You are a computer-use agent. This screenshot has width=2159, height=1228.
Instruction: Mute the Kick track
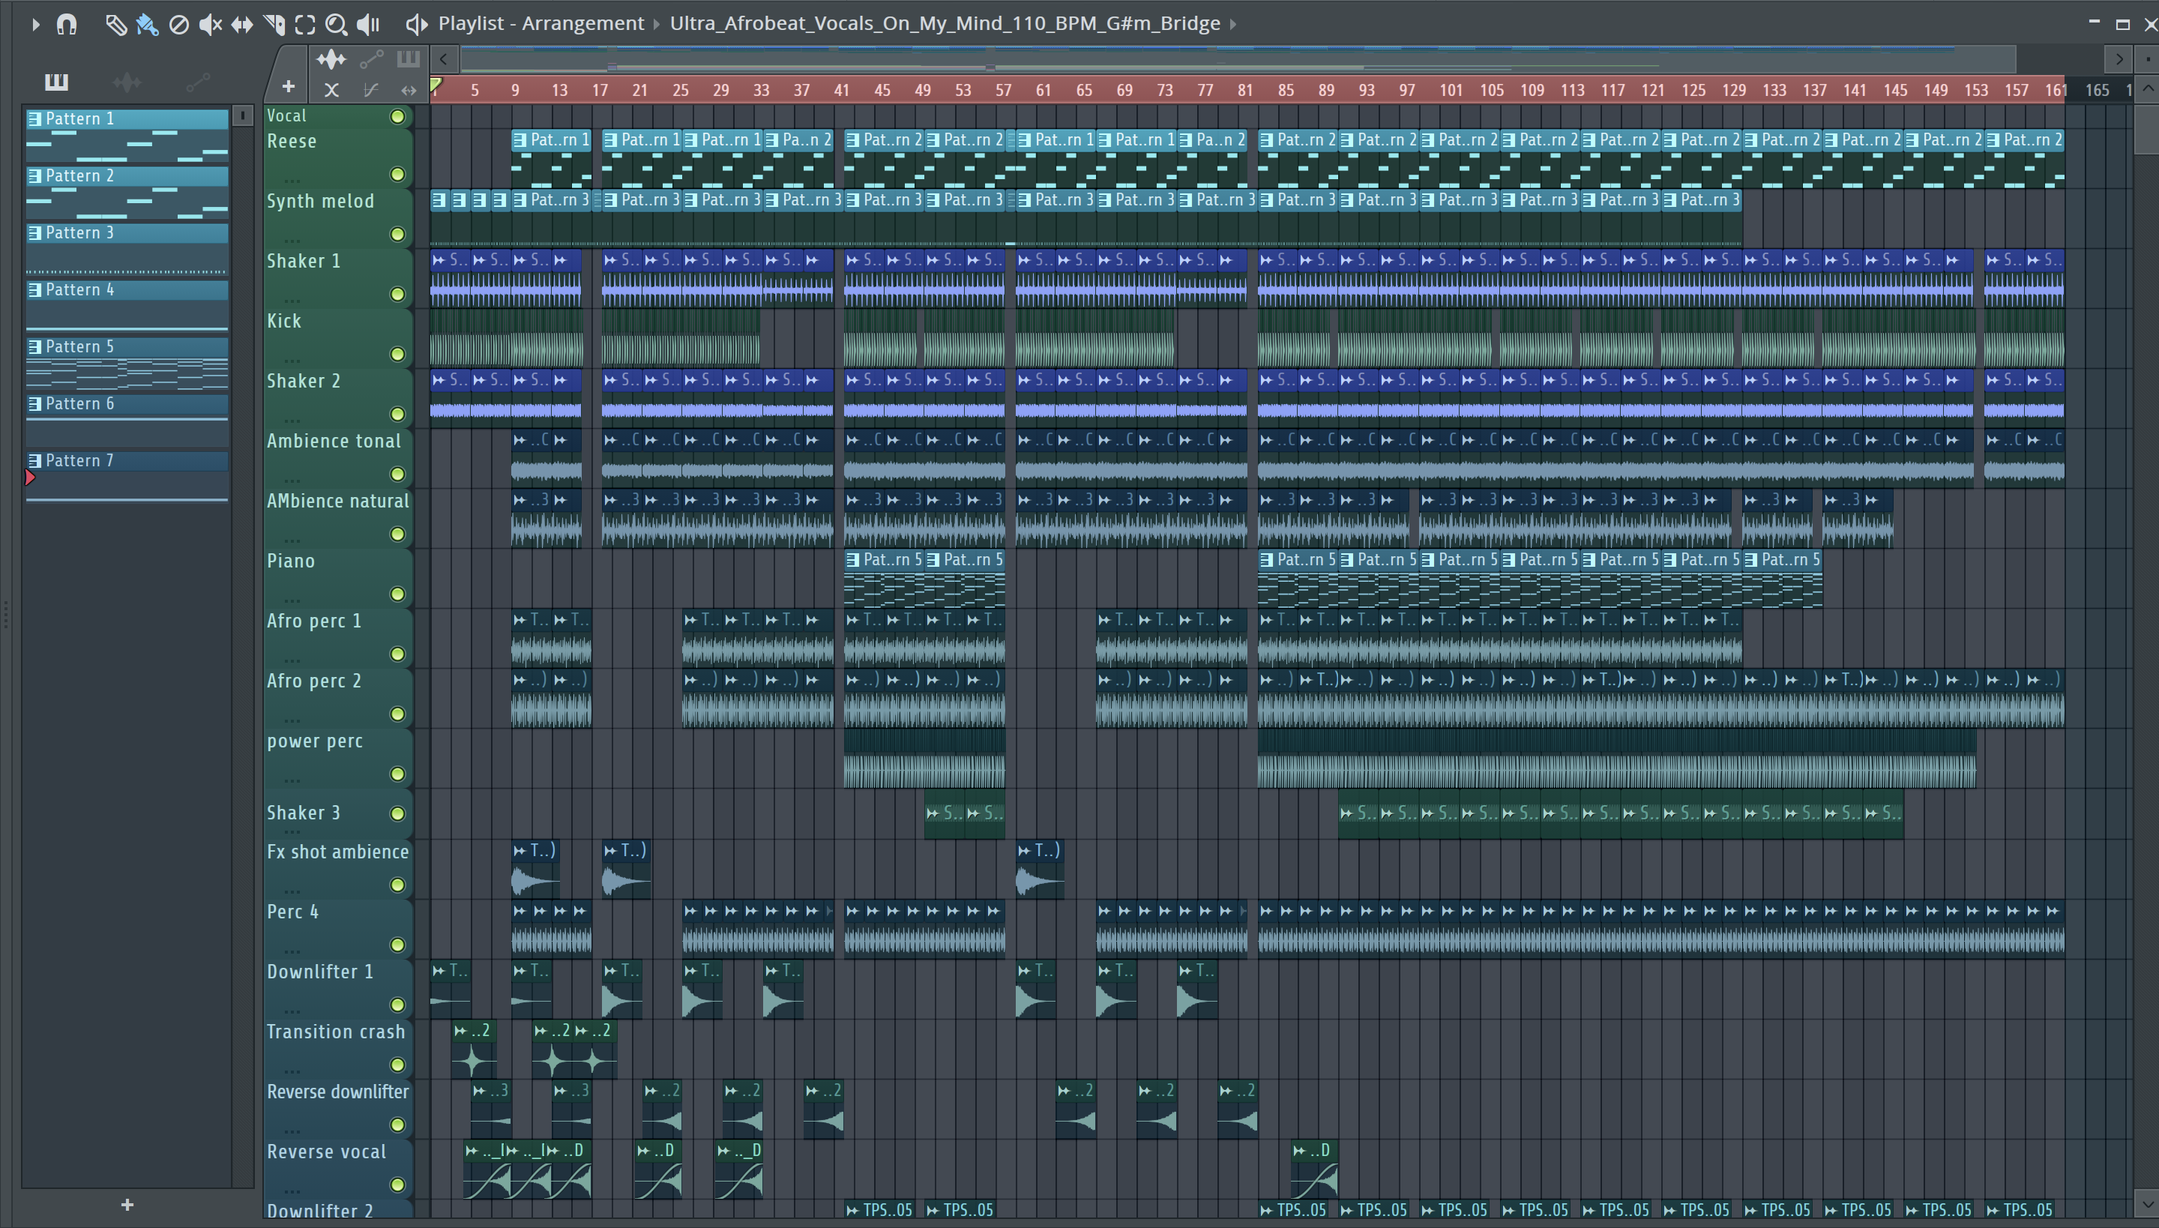pos(397,354)
